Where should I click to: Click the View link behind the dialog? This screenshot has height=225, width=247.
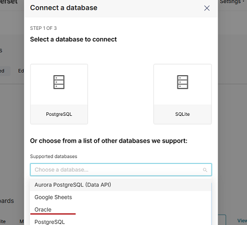(242, 220)
